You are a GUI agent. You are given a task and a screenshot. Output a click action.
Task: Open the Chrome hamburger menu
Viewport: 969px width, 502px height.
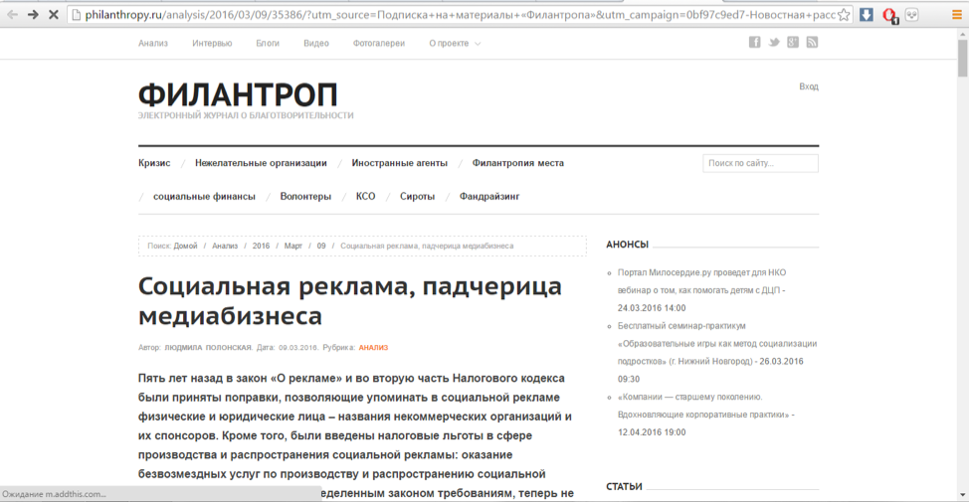pyautogui.click(x=957, y=15)
